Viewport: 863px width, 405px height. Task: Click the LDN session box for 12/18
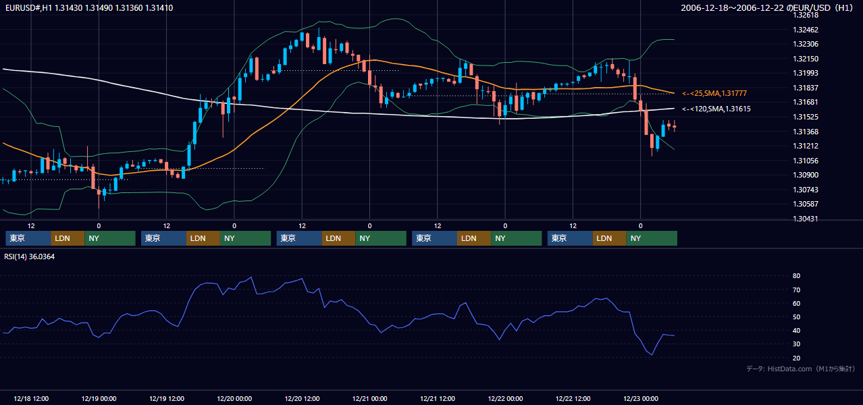(68, 238)
